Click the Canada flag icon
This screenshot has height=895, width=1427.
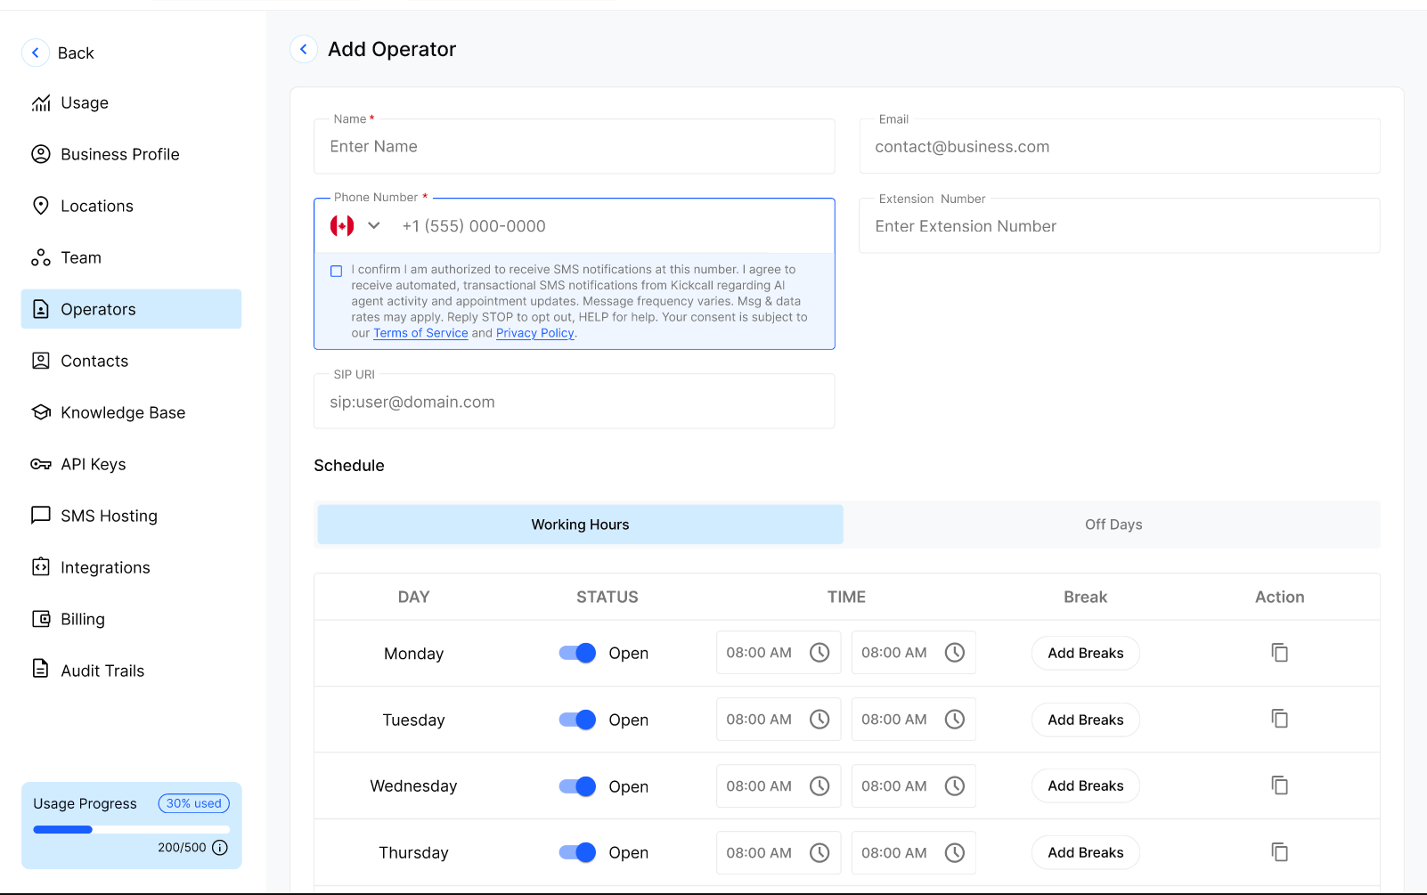[342, 226]
